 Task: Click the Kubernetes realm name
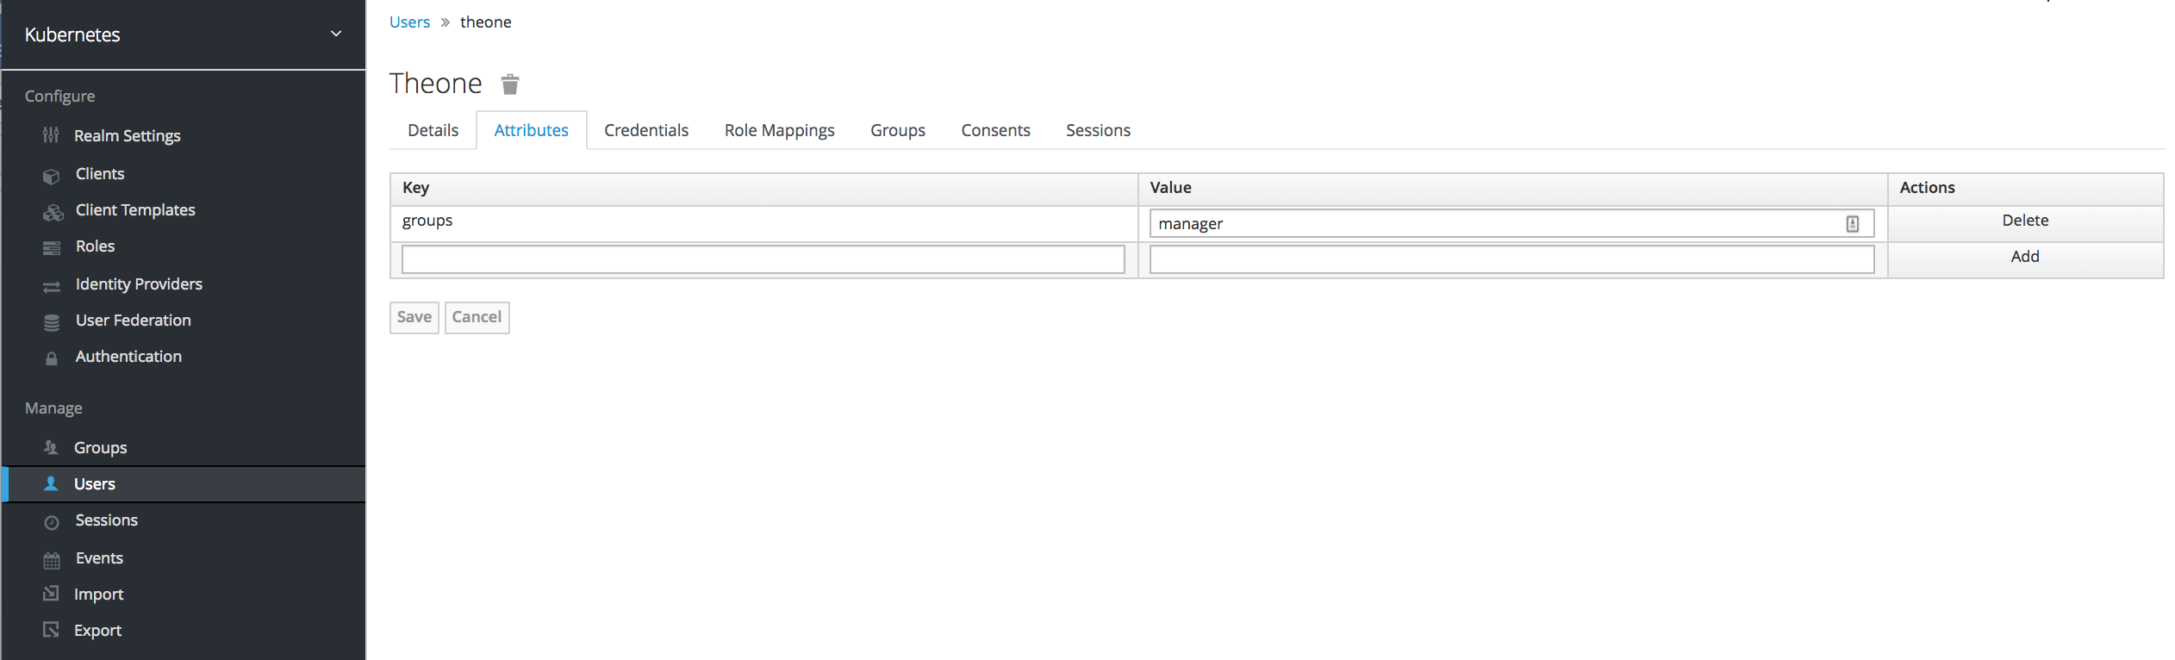coord(72,34)
